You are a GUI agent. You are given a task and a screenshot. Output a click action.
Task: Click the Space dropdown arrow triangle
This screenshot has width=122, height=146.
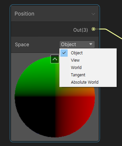[91, 44]
